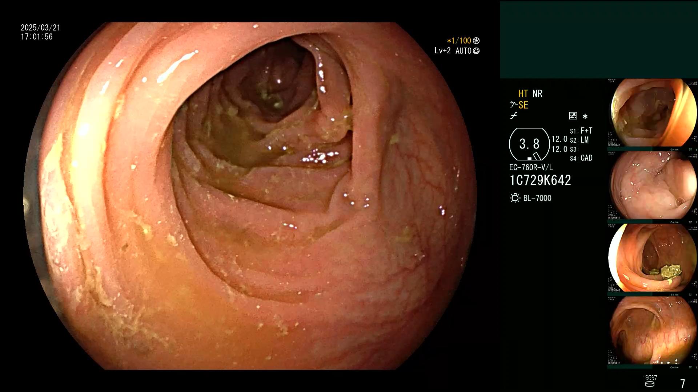Image resolution: width=698 pixels, height=392 pixels.
Task: Click the S1: F+T switch assignment
Action: [x=581, y=131]
